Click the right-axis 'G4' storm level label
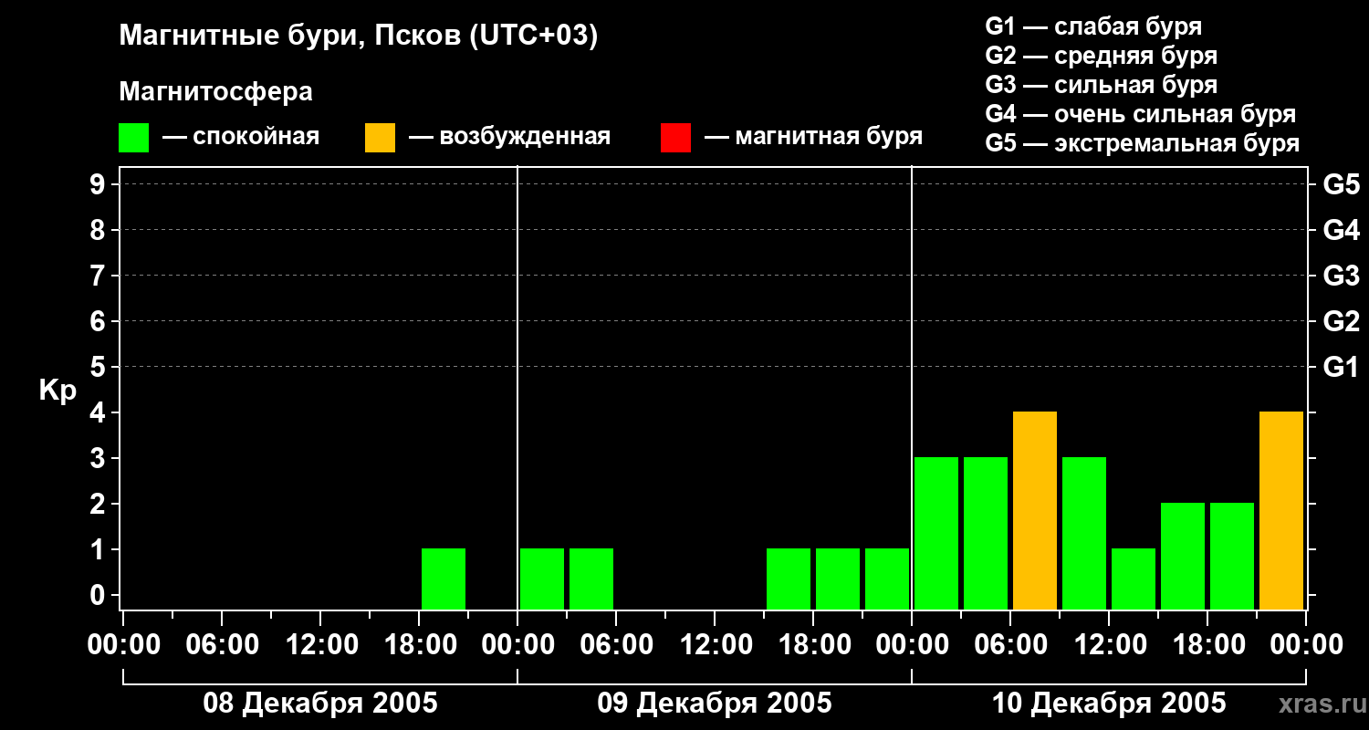Screen dimensions: 1369x730 click(x=1341, y=230)
